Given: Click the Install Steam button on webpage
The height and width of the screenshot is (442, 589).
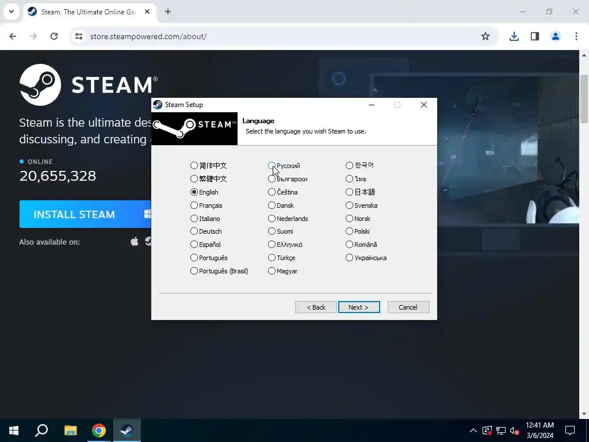Looking at the screenshot, I should (x=85, y=214).
